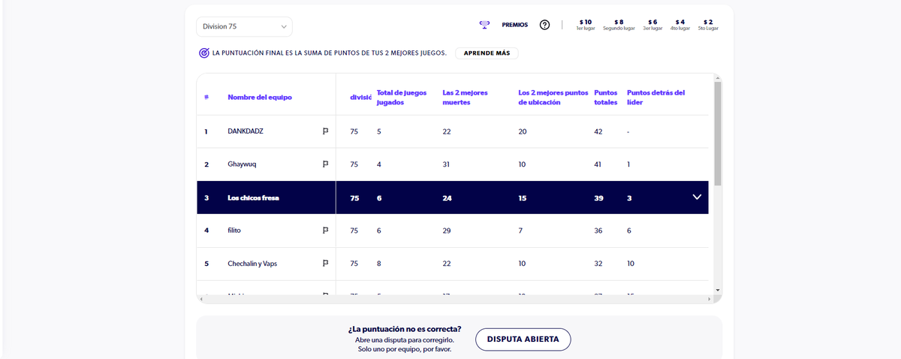Select the Los chicos fresa team name
The image size is (901, 359).
click(253, 198)
